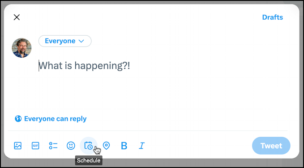Image resolution: width=304 pixels, height=168 pixels.
Task: Tag a location with the pin icon
Action: pos(106,146)
